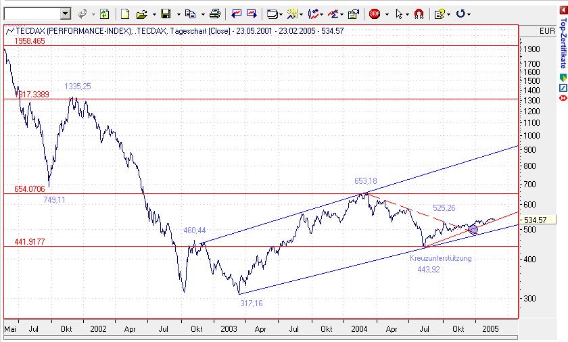Viewport: 568px width, 342px height.
Task: Click the red STOP sign icon
Action: (374, 14)
